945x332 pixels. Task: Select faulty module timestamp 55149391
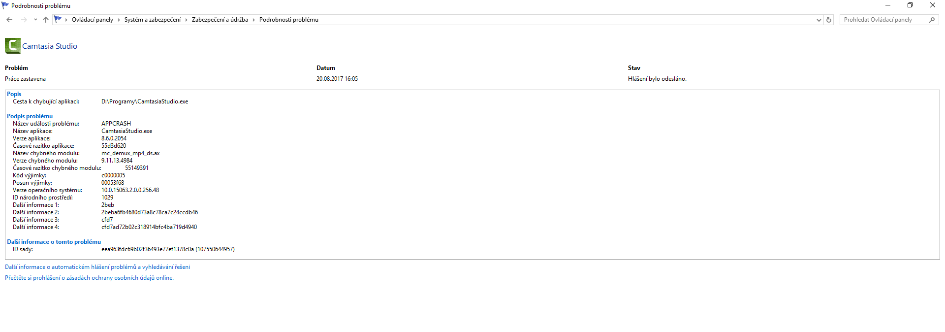[x=137, y=168]
